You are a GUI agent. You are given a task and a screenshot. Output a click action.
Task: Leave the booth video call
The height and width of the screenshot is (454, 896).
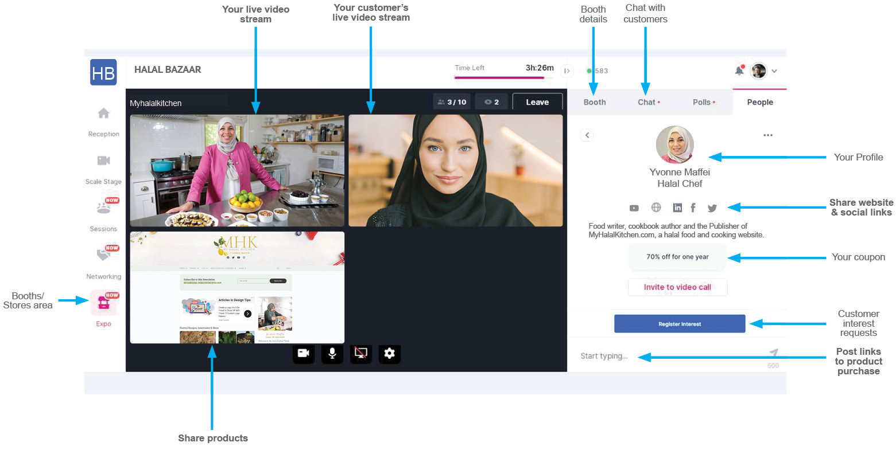click(x=537, y=102)
